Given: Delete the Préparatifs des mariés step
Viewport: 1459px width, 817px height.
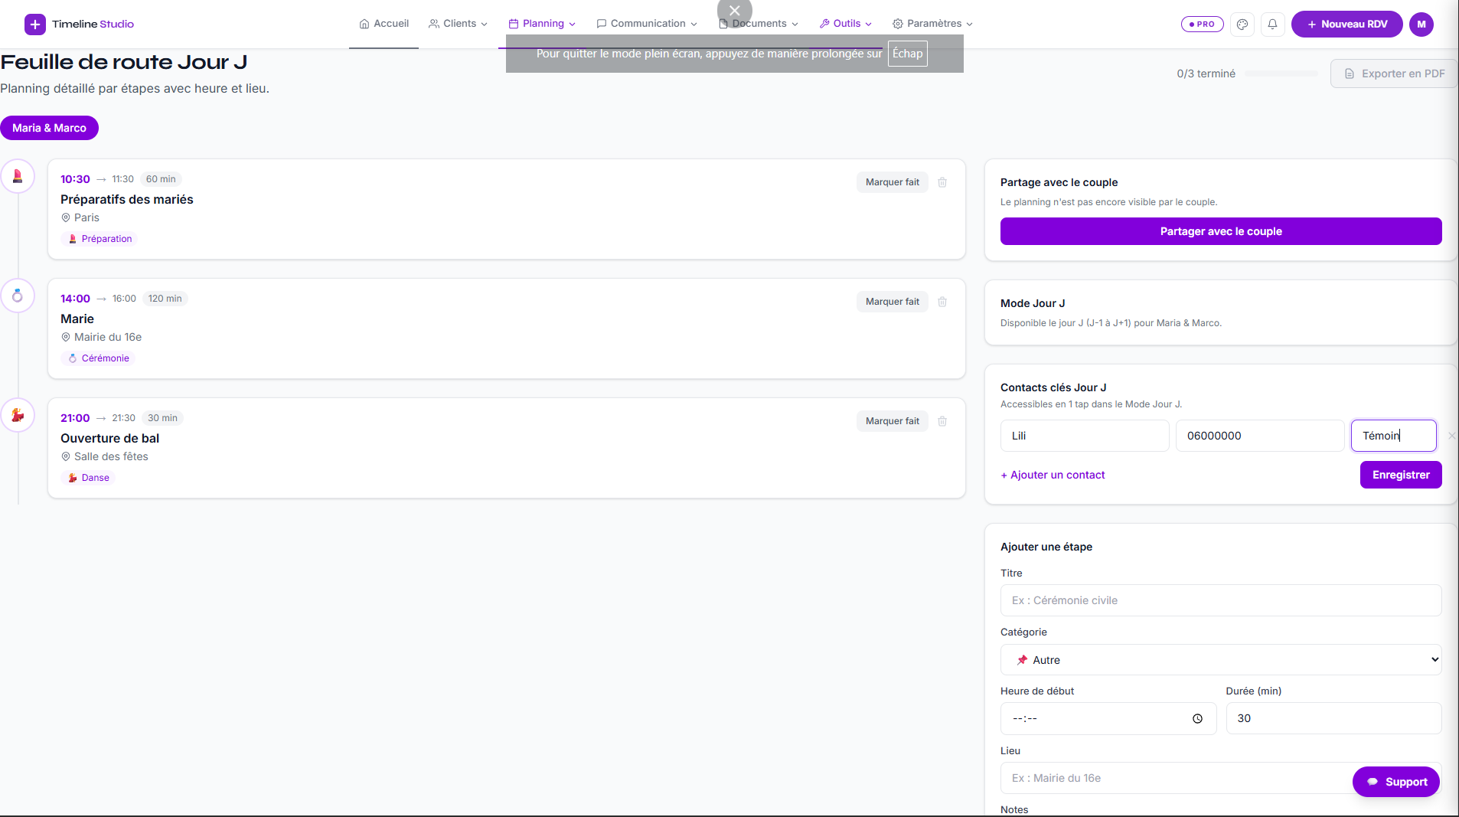Looking at the screenshot, I should pyautogui.click(x=942, y=182).
